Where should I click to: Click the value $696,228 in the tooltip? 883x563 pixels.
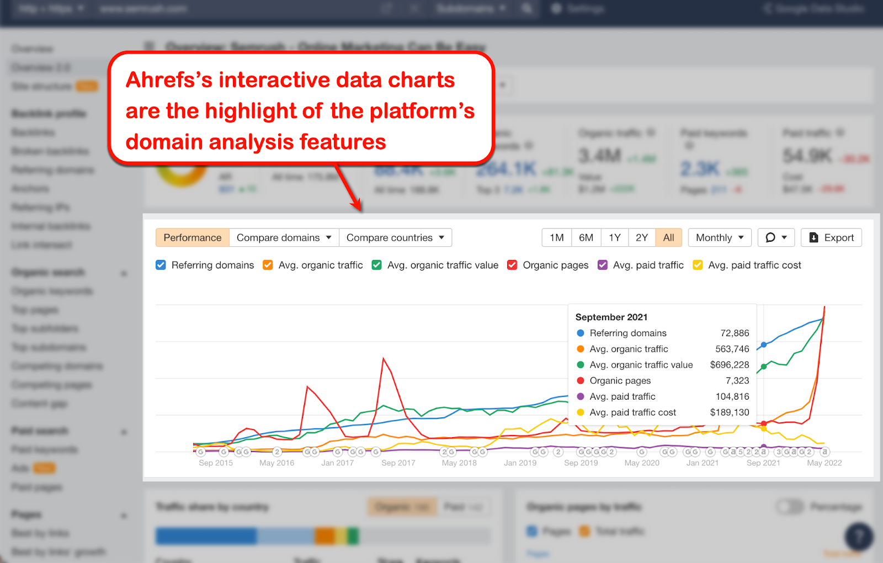[730, 365]
